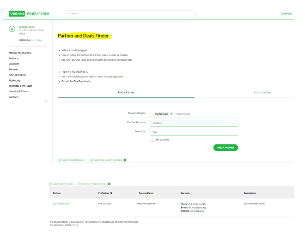This screenshot has height=232, width=305.
Task: Click the milanto@bull.mg e-mail address
Action: (197, 208)
